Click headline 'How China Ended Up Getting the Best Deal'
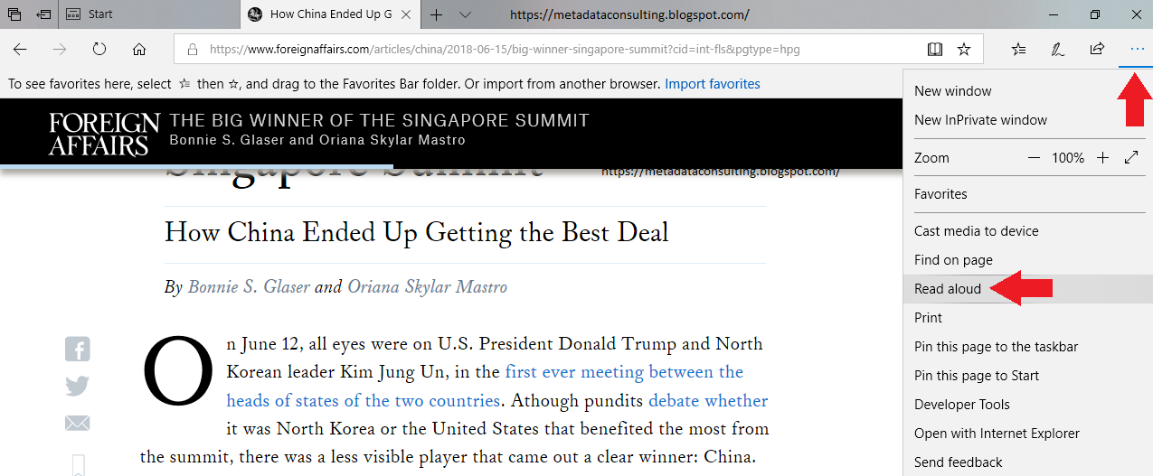Image resolution: width=1153 pixels, height=476 pixels. [x=417, y=233]
